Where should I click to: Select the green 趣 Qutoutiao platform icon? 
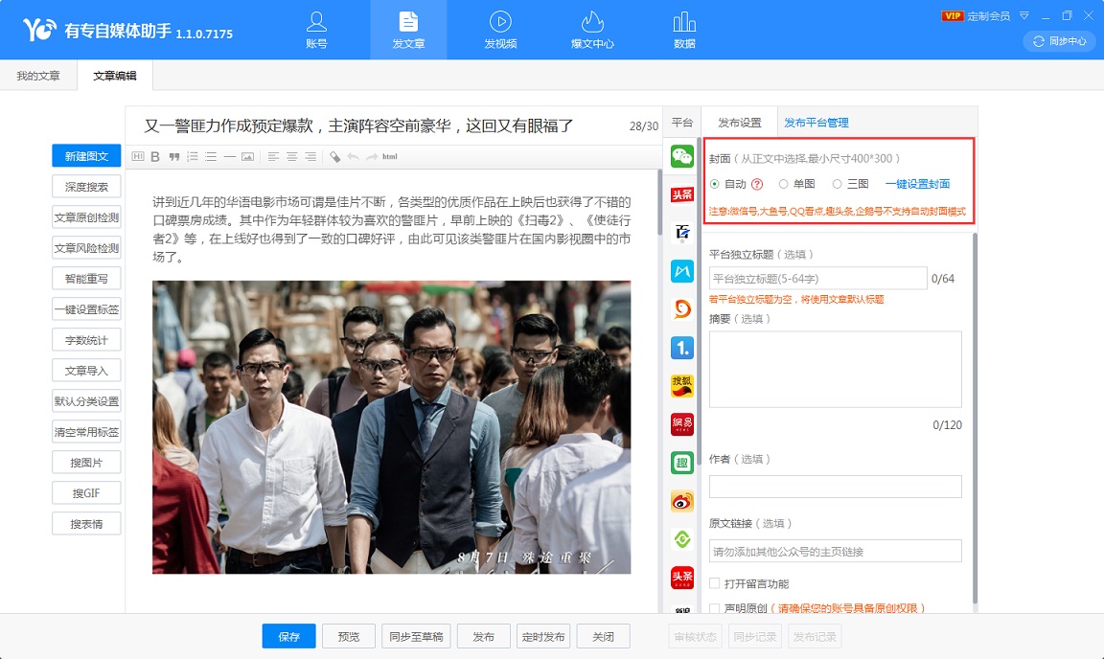pyautogui.click(x=681, y=463)
